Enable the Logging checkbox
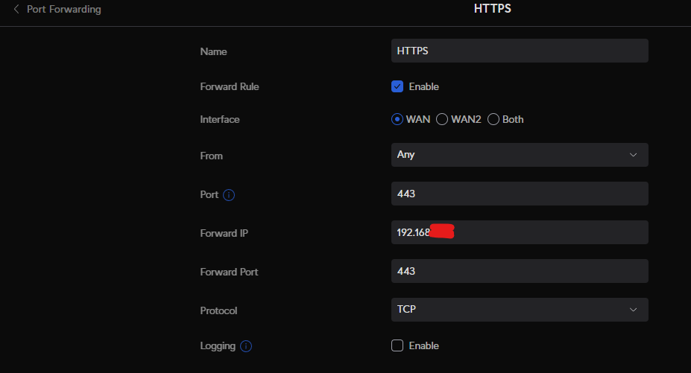This screenshot has height=373, width=691. (x=397, y=345)
